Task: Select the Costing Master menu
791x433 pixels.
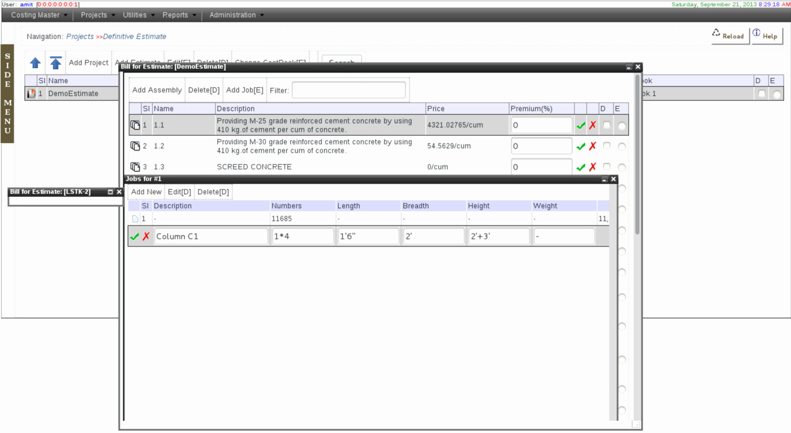Action: 36,15
